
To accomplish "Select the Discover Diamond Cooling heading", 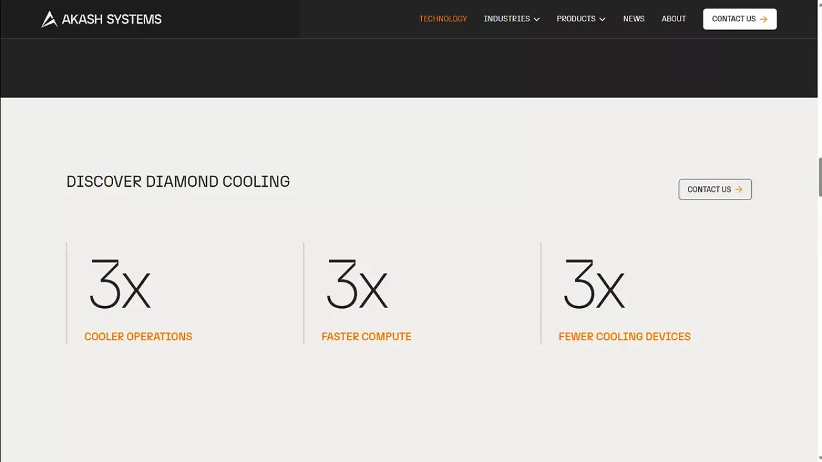I will tap(178, 182).
